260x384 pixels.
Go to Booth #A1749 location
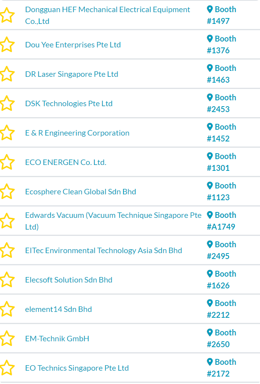[x=222, y=221]
